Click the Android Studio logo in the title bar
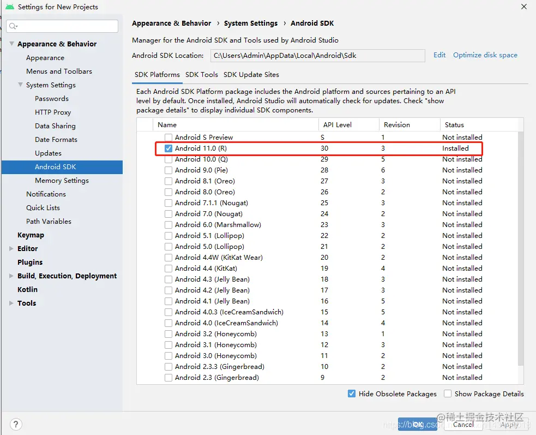The image size is (536, 435). point(10,7)
